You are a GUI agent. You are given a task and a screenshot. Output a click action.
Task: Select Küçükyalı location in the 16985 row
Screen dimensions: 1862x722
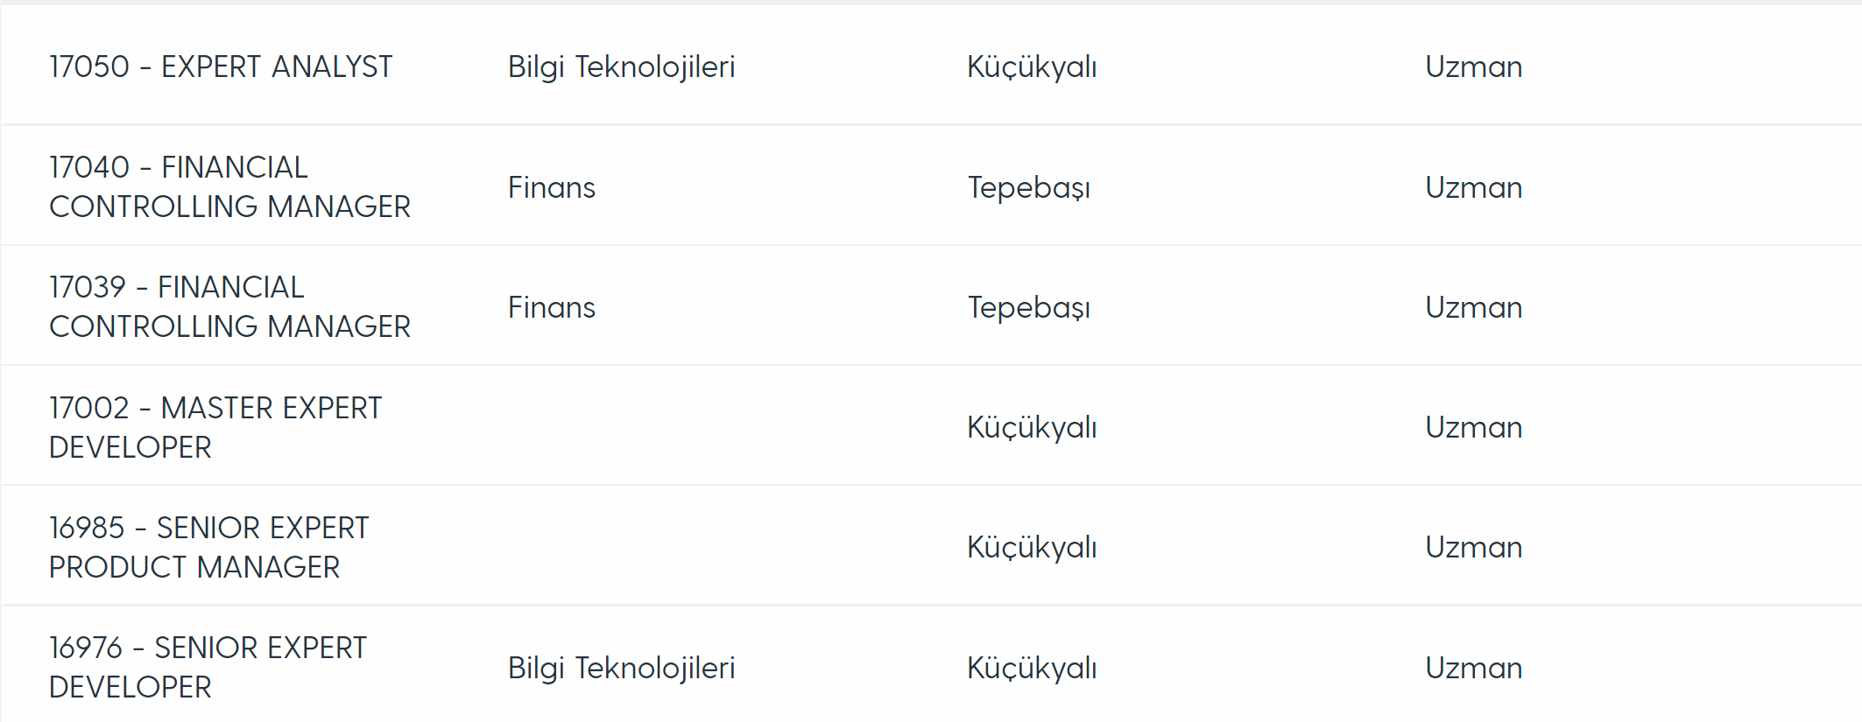click(x=1032, y=548)
